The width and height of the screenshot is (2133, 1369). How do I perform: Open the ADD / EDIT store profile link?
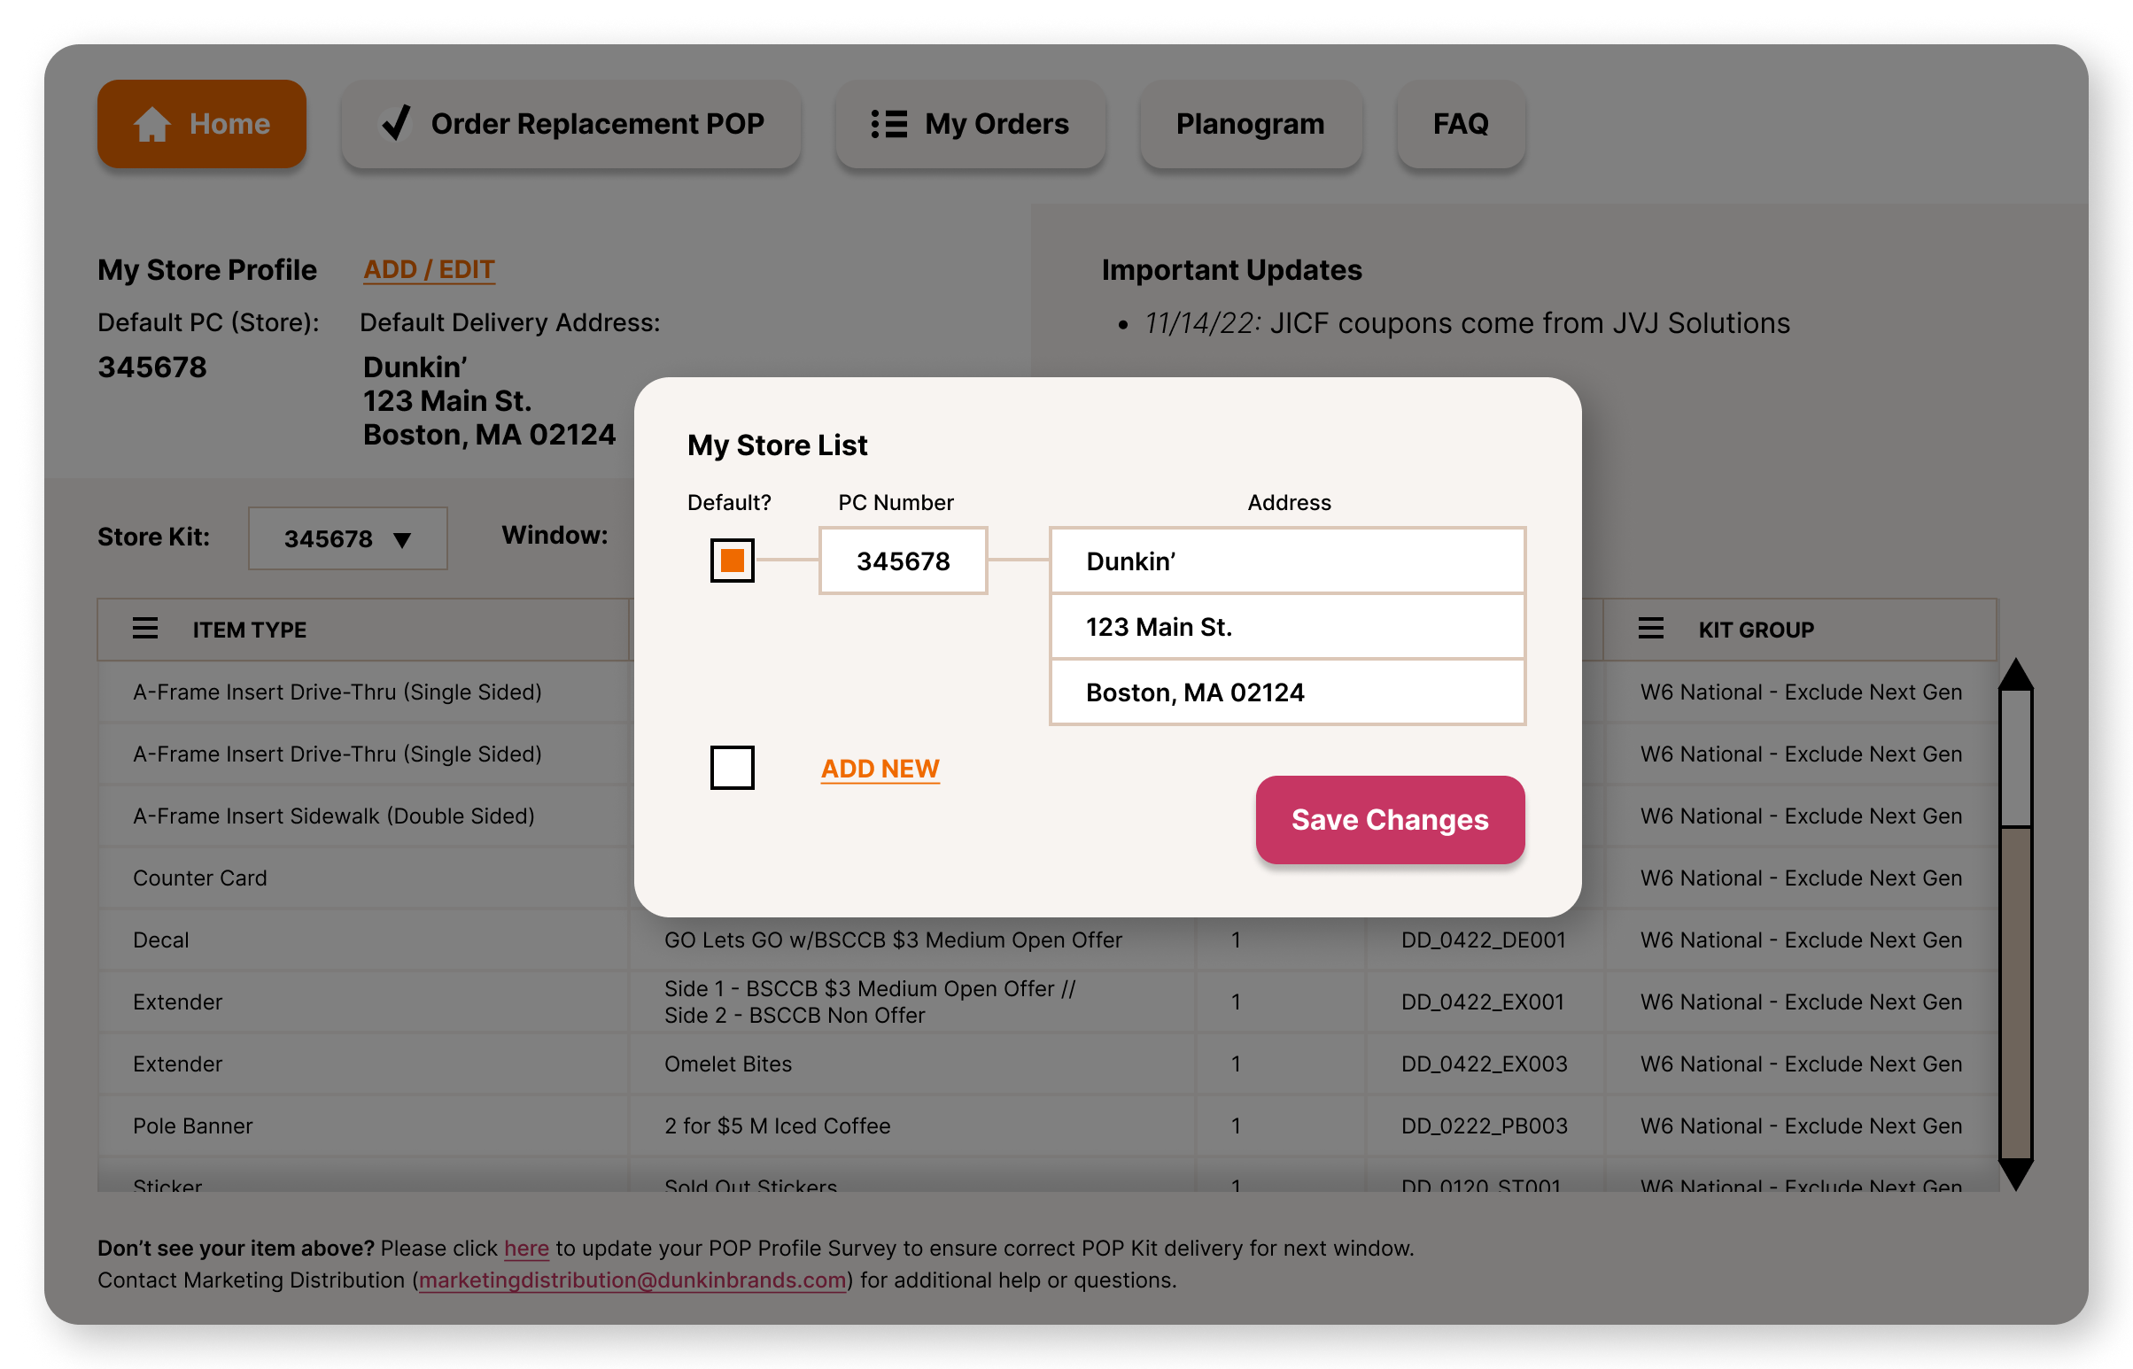429,269
